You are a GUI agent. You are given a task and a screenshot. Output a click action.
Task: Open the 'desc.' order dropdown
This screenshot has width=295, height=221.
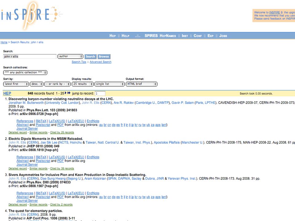click(x=37, y=84)
